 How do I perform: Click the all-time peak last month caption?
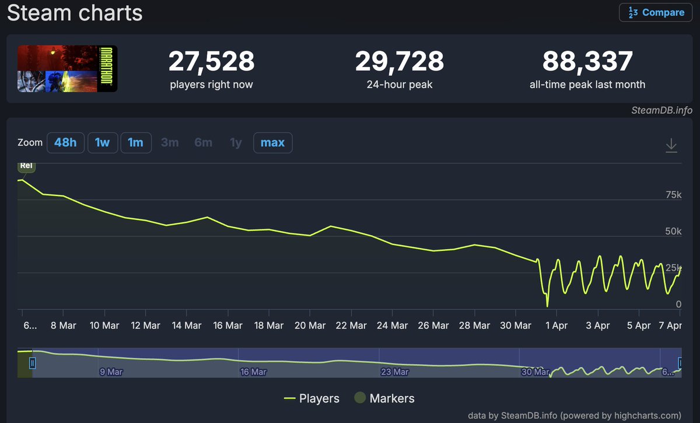coord(587,85)
